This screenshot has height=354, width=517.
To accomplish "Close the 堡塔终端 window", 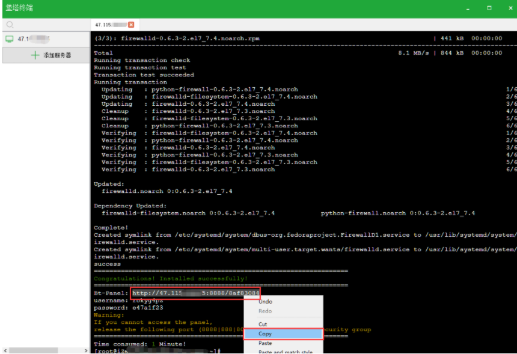I will pos(510,8).
